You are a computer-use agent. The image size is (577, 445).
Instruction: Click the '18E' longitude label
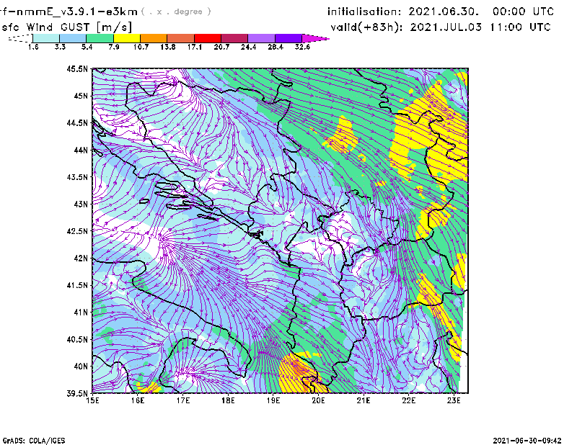click(x=228, y=400)
